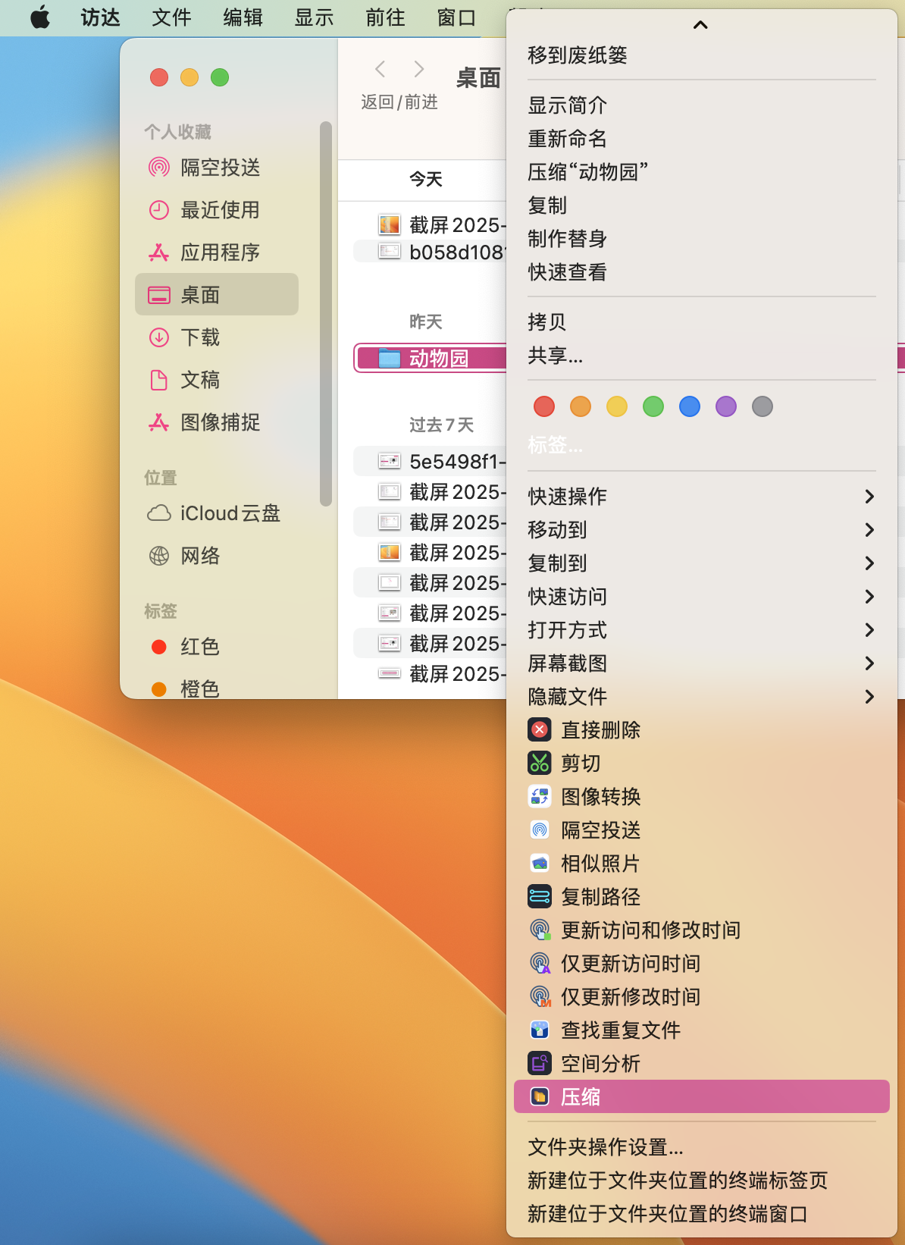Click the 查找重复文件 icon
This screenshot has width=905, height=1245.
(540, 1030)
